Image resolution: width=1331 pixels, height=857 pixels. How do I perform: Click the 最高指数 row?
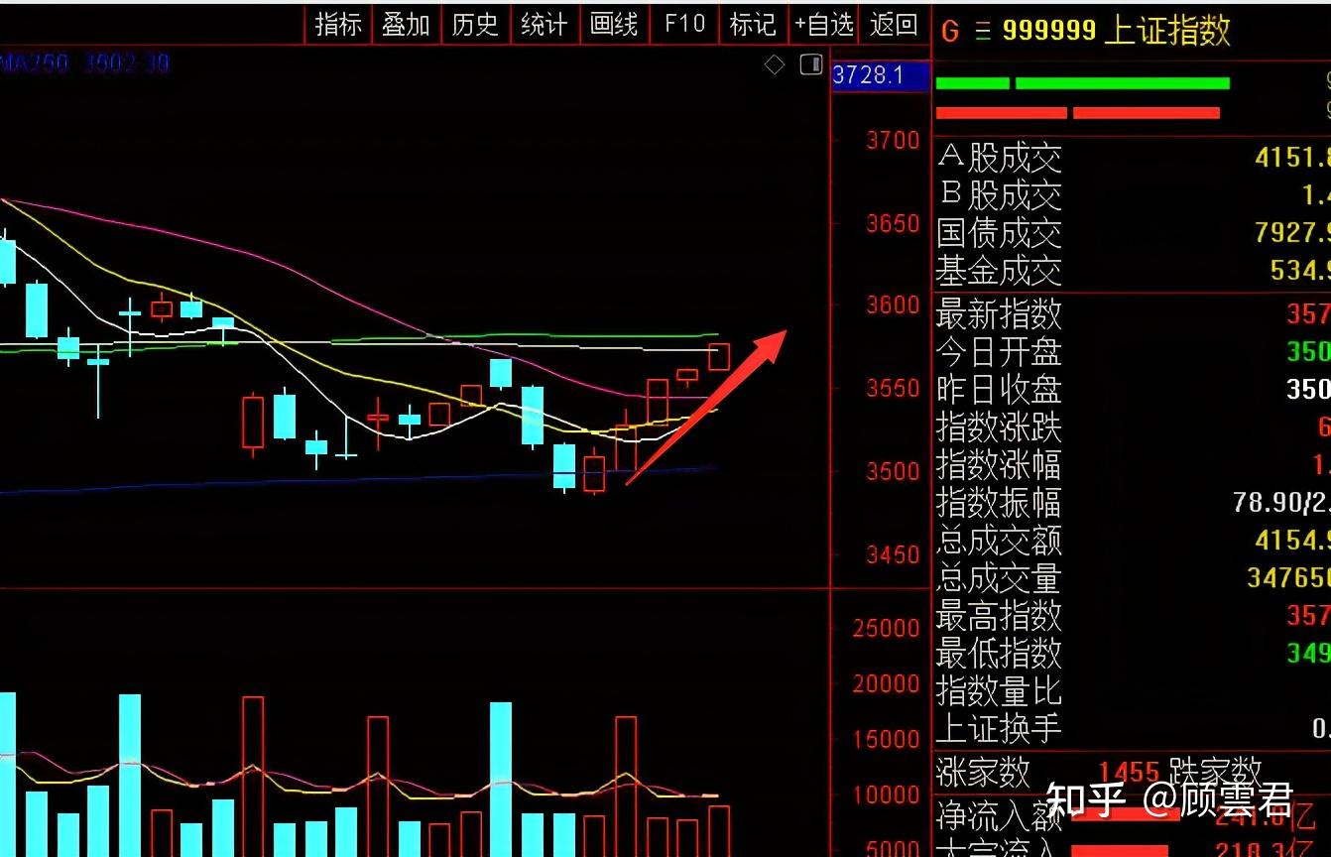point(1133,615)
